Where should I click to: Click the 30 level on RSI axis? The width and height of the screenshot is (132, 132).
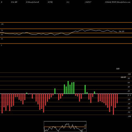click(x=2, y=39)
